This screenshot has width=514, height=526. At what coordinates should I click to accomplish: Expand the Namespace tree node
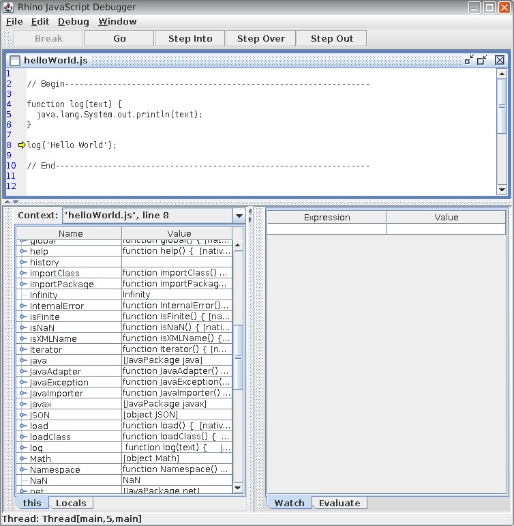[22, 469]
